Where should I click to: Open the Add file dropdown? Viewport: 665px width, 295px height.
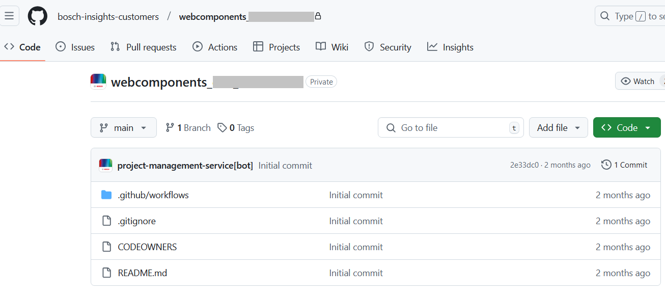[558, 128]
